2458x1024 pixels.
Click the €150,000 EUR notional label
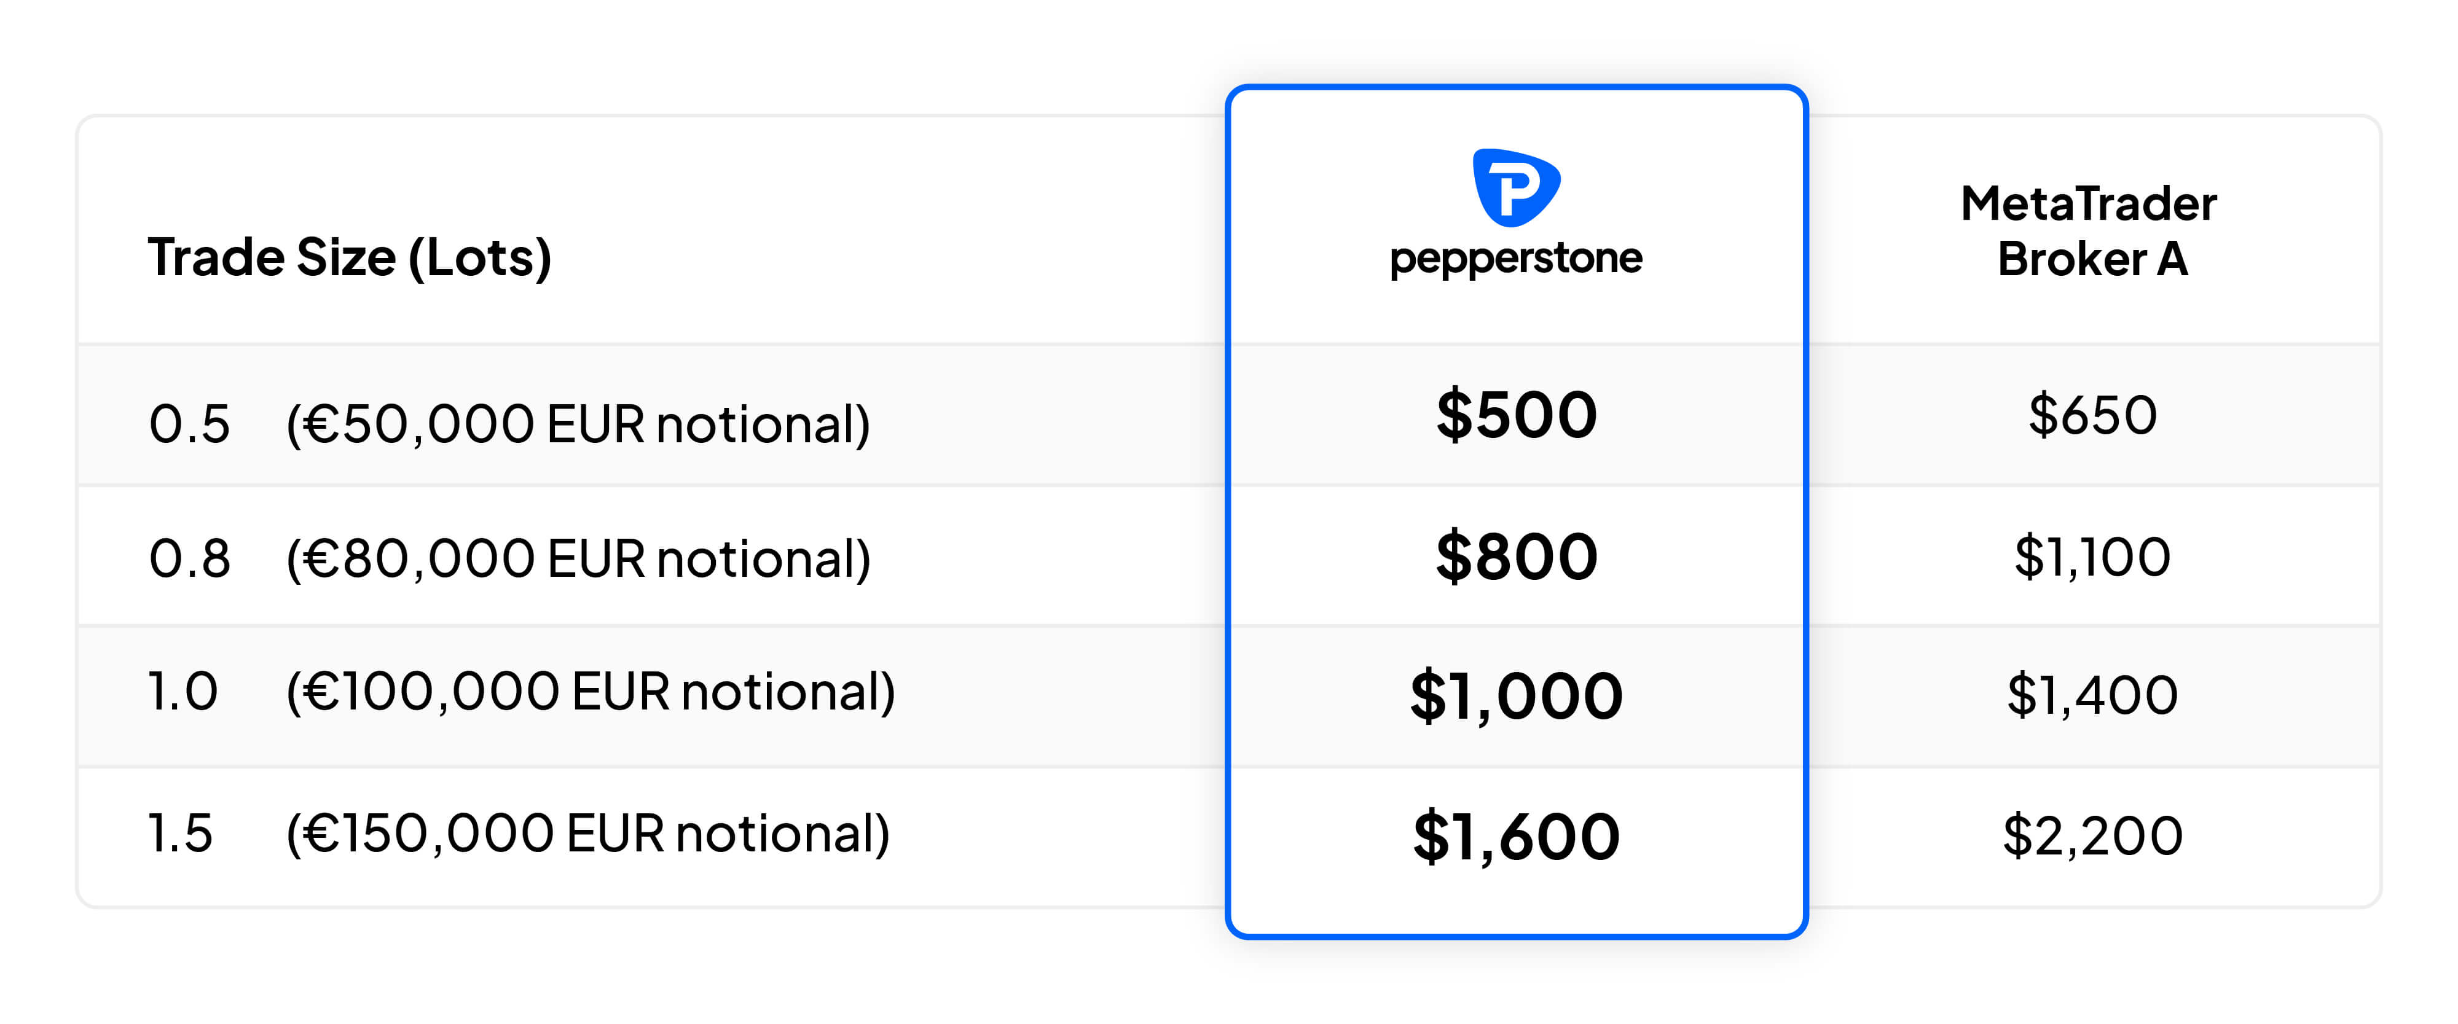[x=588, y=834]
